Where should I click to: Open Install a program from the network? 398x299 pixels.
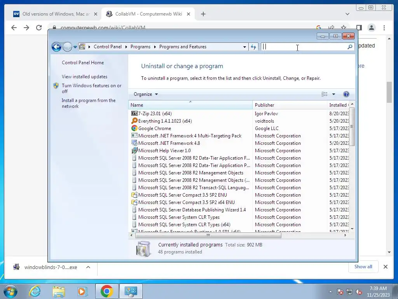coord(89,103)
